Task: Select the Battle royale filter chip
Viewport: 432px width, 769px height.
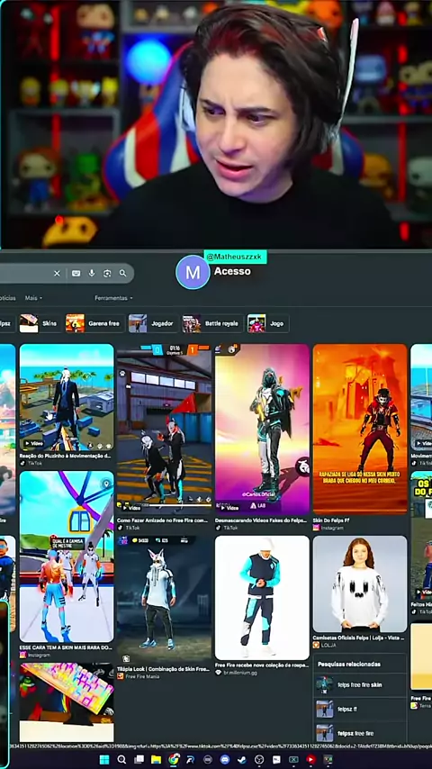Action: pos(211,323)
